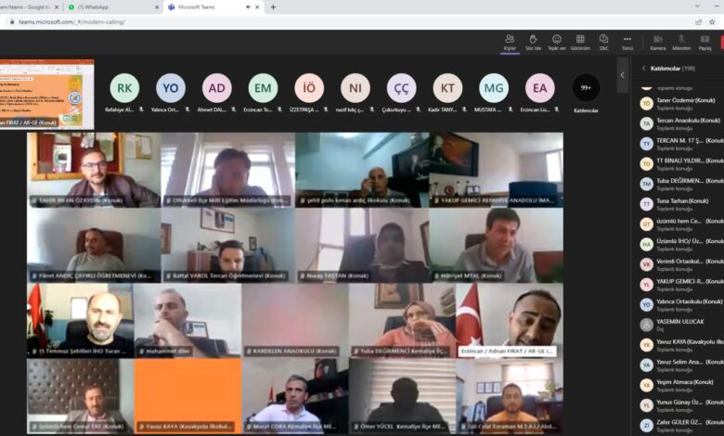Open the Görünüm view options
The width and height of the screenshot is (724, 436).
tap(580, 41)
